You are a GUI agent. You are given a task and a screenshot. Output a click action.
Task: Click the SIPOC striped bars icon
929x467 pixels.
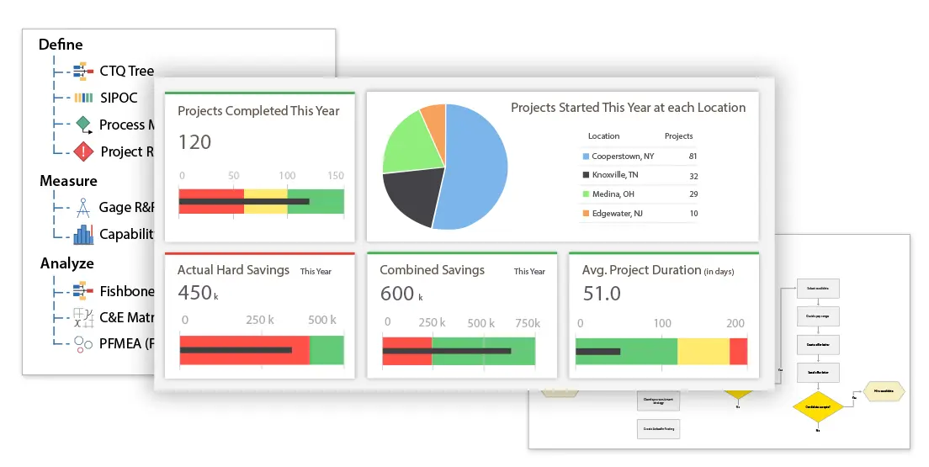coord(83,98)
